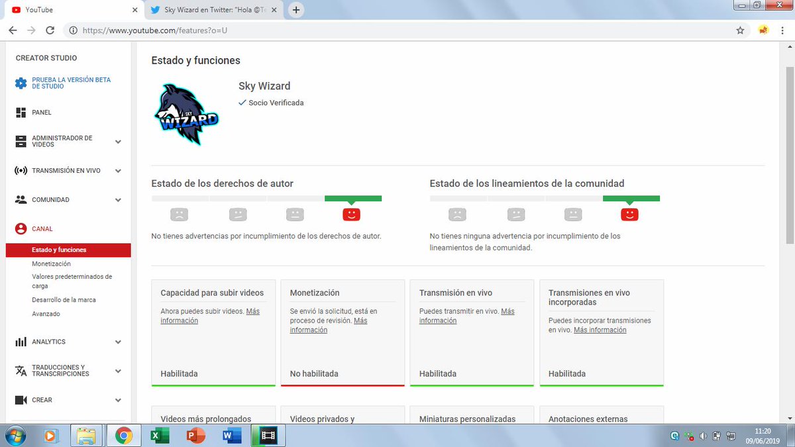Open PowerPoint from the taskbar

(x=195, y=436)
